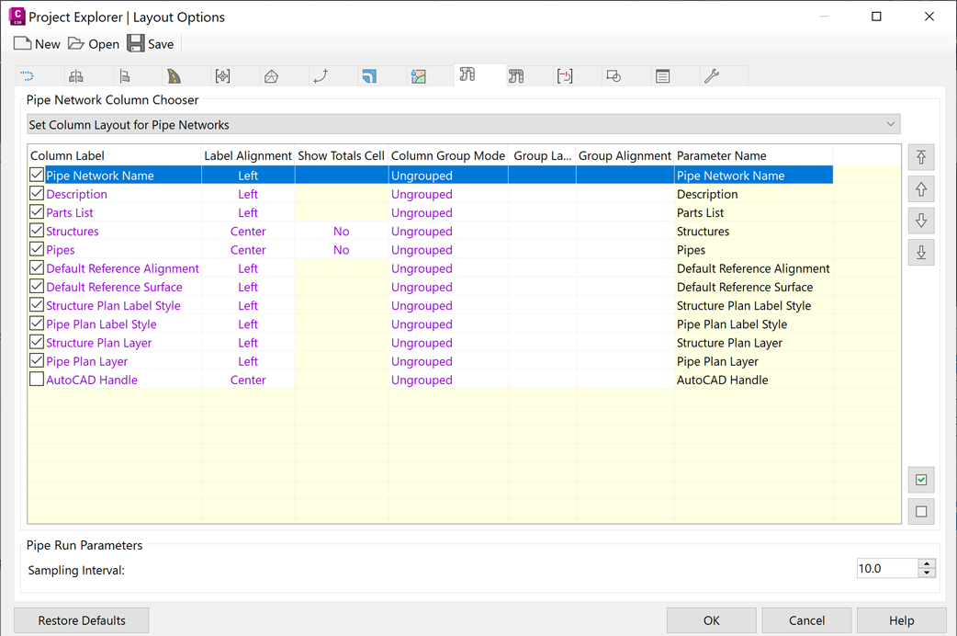The height and width of the screenshot is (636, 957).
Task: Uncheck all columns with the clear-all icon
Action: pos(921,511)
